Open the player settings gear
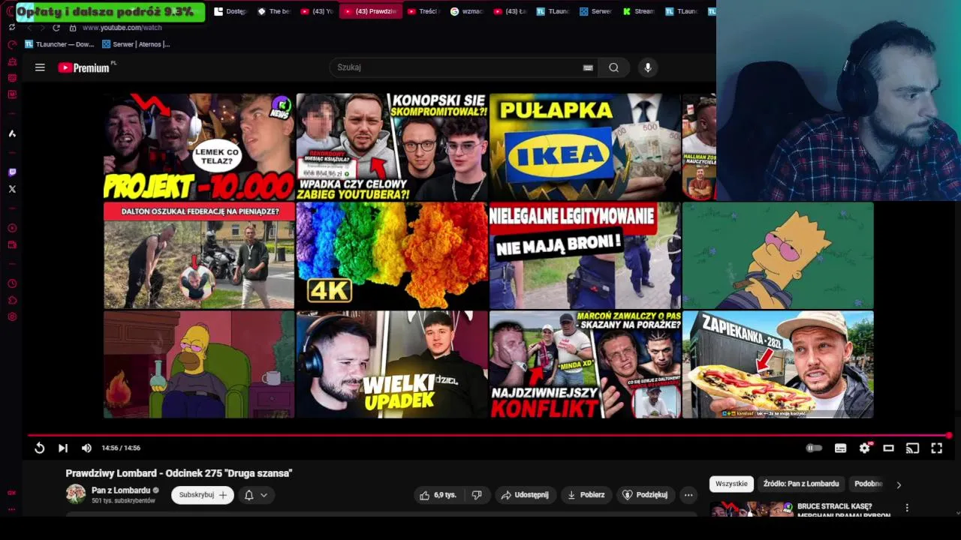The image size is (961, 540). tap(865, 448)
